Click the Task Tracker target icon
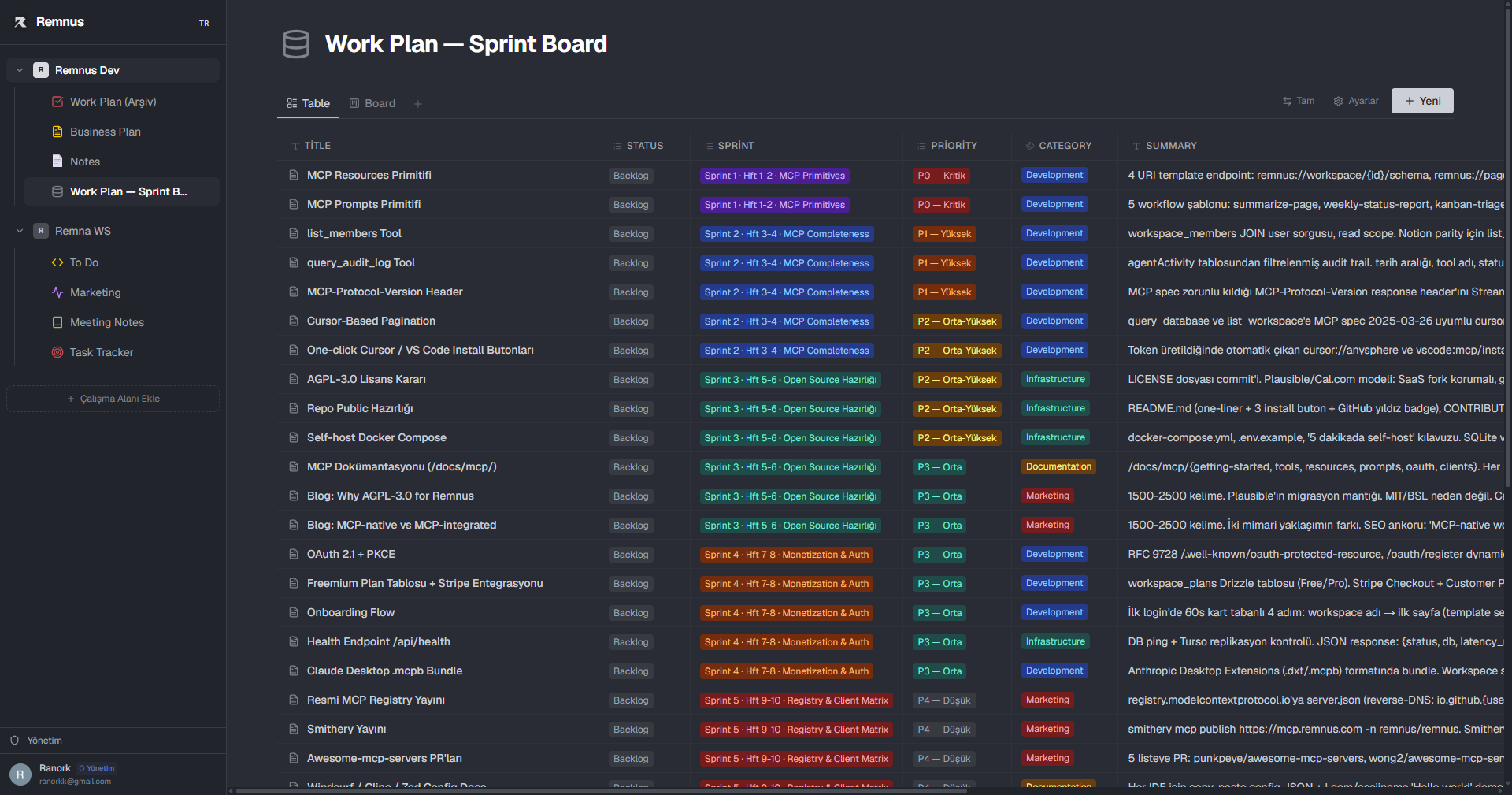Viewport: 1512px width, 795px height. [x=57, y=352]
